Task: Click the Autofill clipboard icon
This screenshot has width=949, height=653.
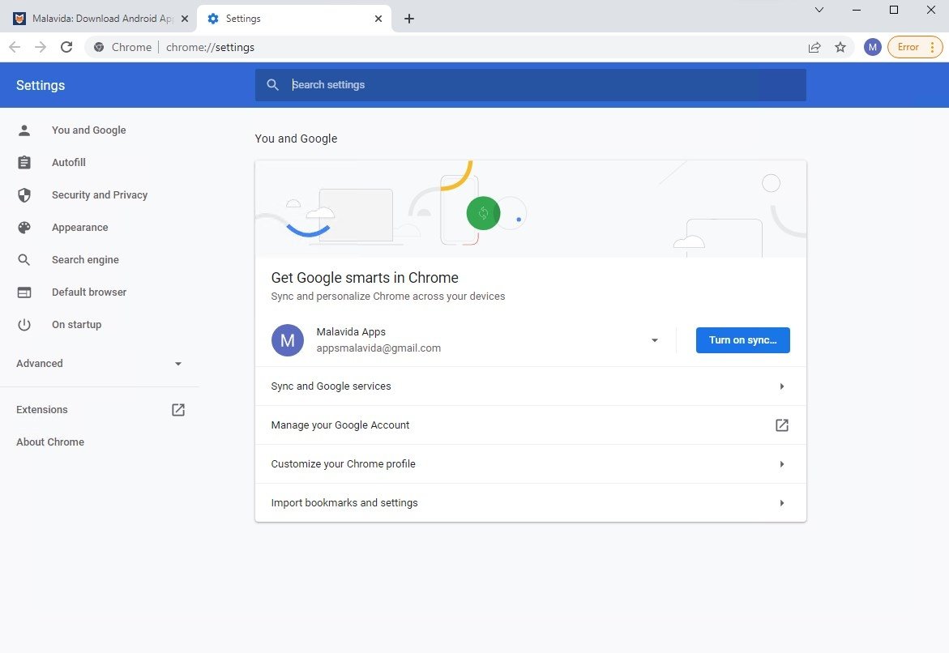Action: [24, 162]
